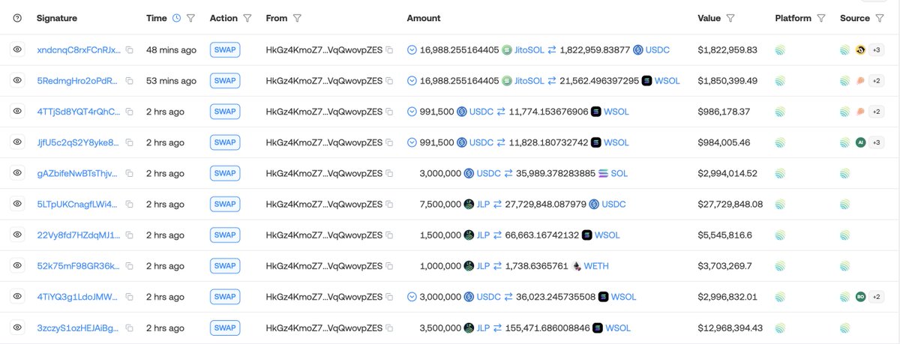
Task: Filter using the Action column header
Action: coord(248,18)
